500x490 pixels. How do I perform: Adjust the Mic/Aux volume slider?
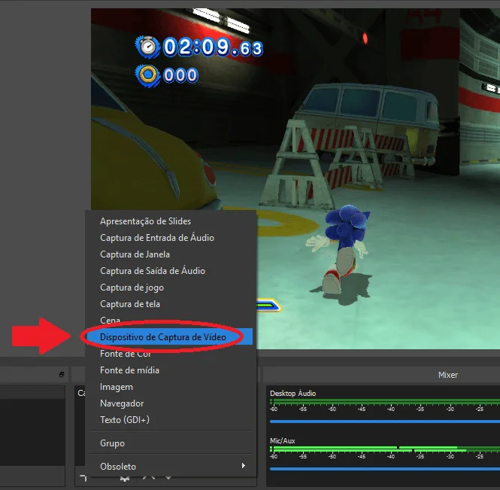coord(384,469)
